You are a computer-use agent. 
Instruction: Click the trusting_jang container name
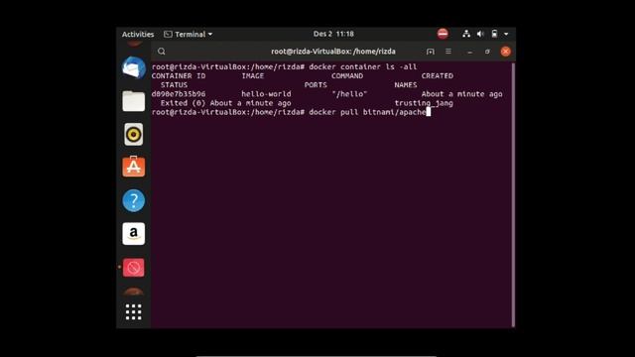(x=424, y=103)
